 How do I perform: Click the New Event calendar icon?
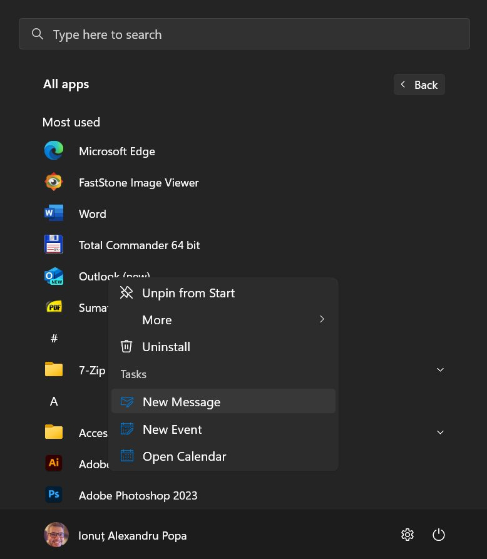[127, 429]
